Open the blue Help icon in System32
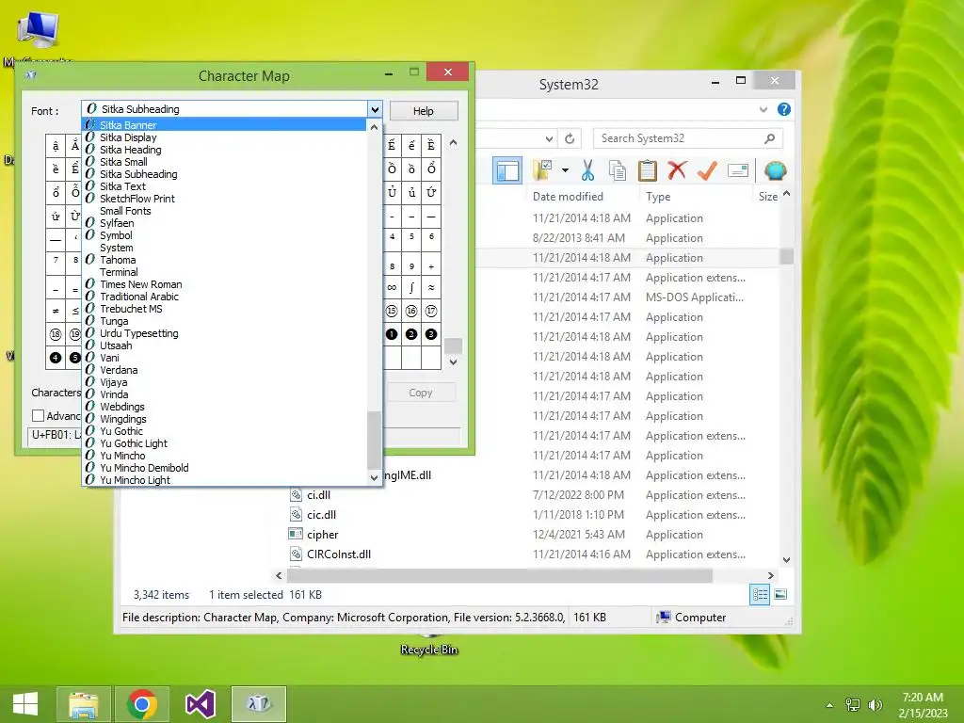The width and height of the screenshot is (964, 723). 784,109
